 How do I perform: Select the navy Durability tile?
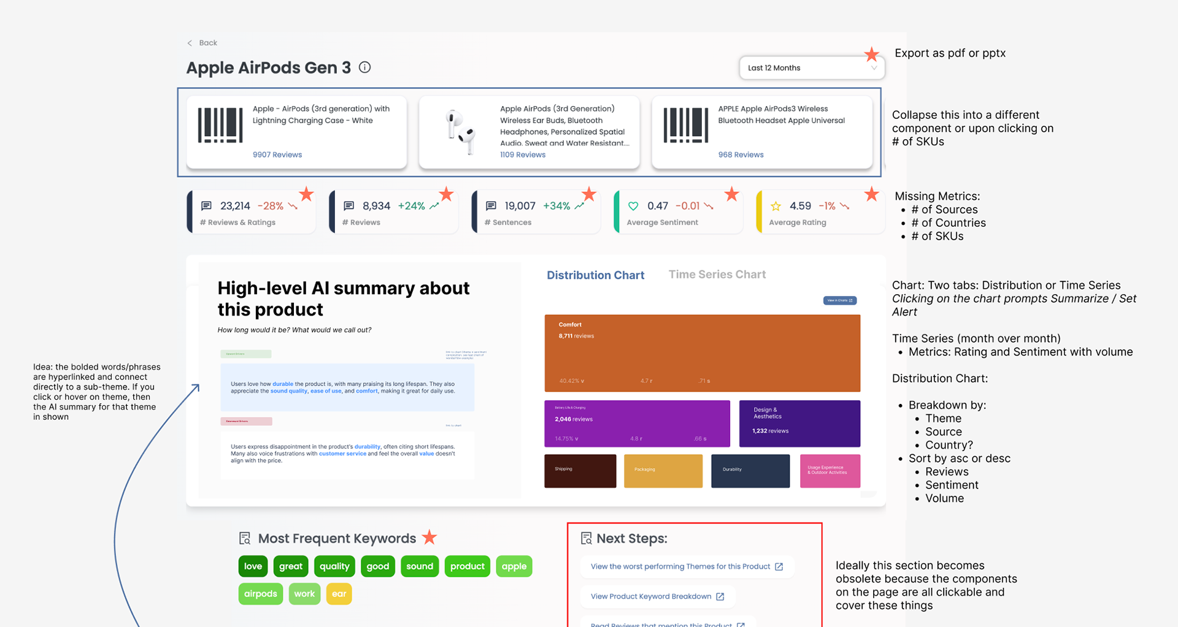point(750,471)
